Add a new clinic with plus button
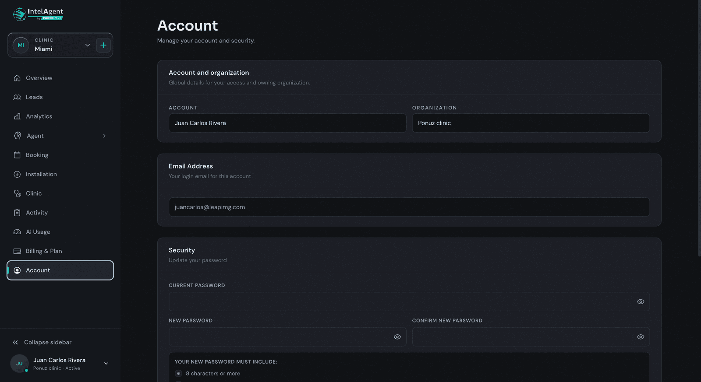Image resolution: width=701 pixels, height=382 pixels. [103, 45]
